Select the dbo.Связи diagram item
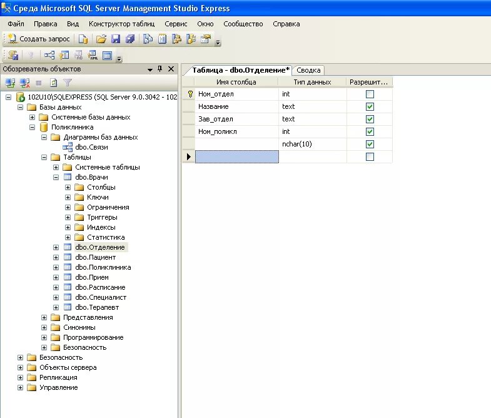The width and height of the screenshot is (491, 418). pos(91,147)
